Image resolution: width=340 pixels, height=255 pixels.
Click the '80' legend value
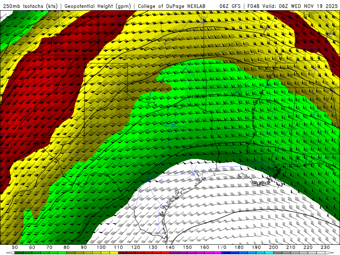point(67,247)
